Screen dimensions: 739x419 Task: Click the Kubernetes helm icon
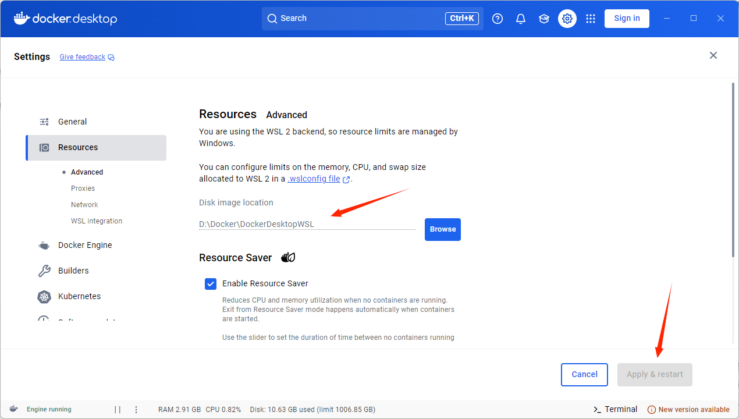44,297
